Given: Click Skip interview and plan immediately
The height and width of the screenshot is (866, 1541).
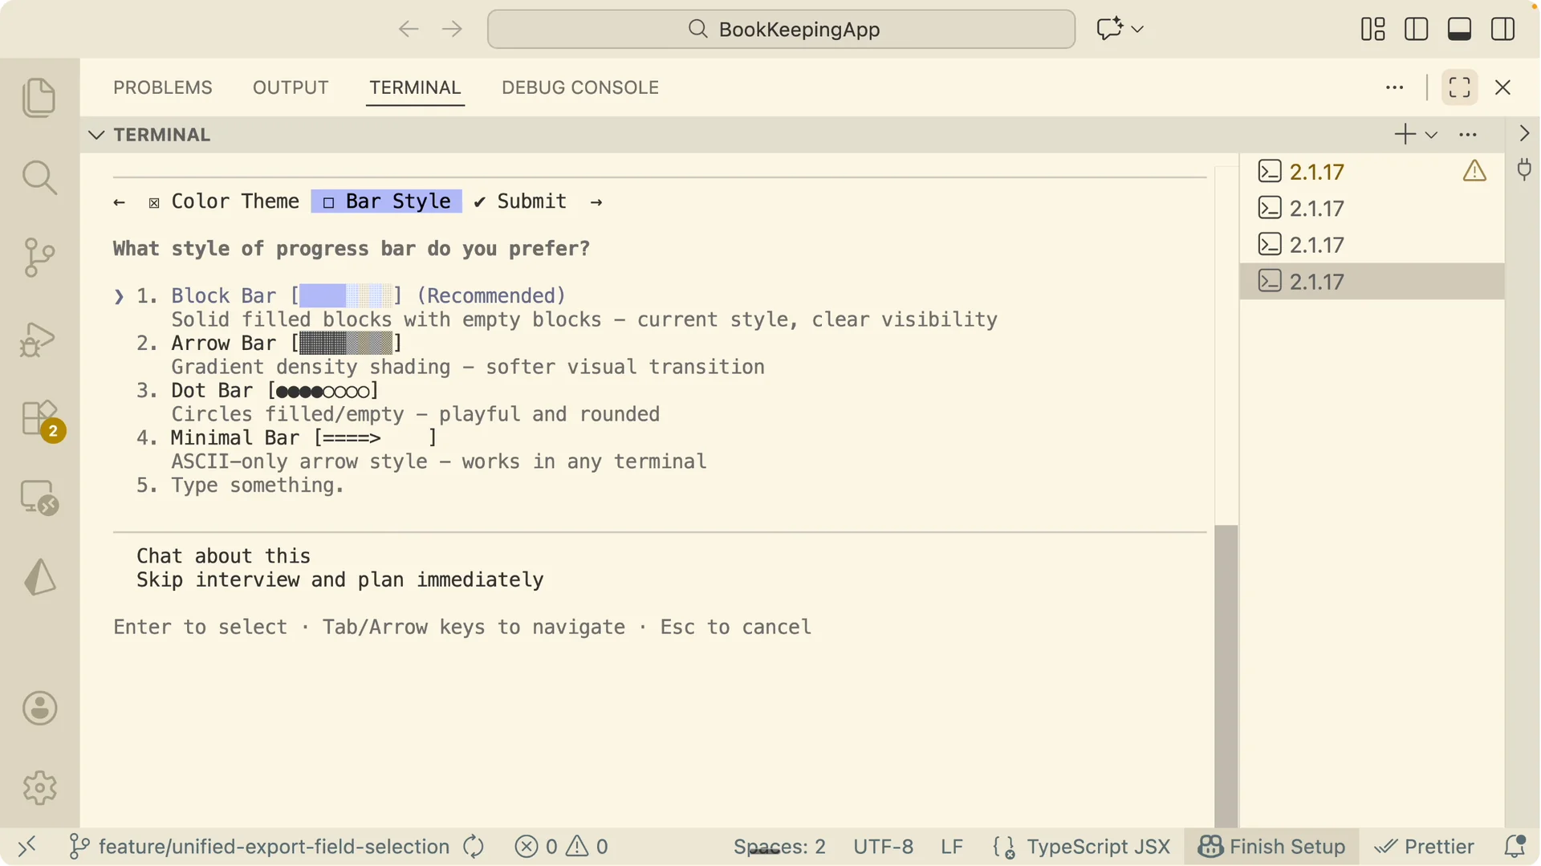Looking at the screenshot, I should [x=340, y=579].
